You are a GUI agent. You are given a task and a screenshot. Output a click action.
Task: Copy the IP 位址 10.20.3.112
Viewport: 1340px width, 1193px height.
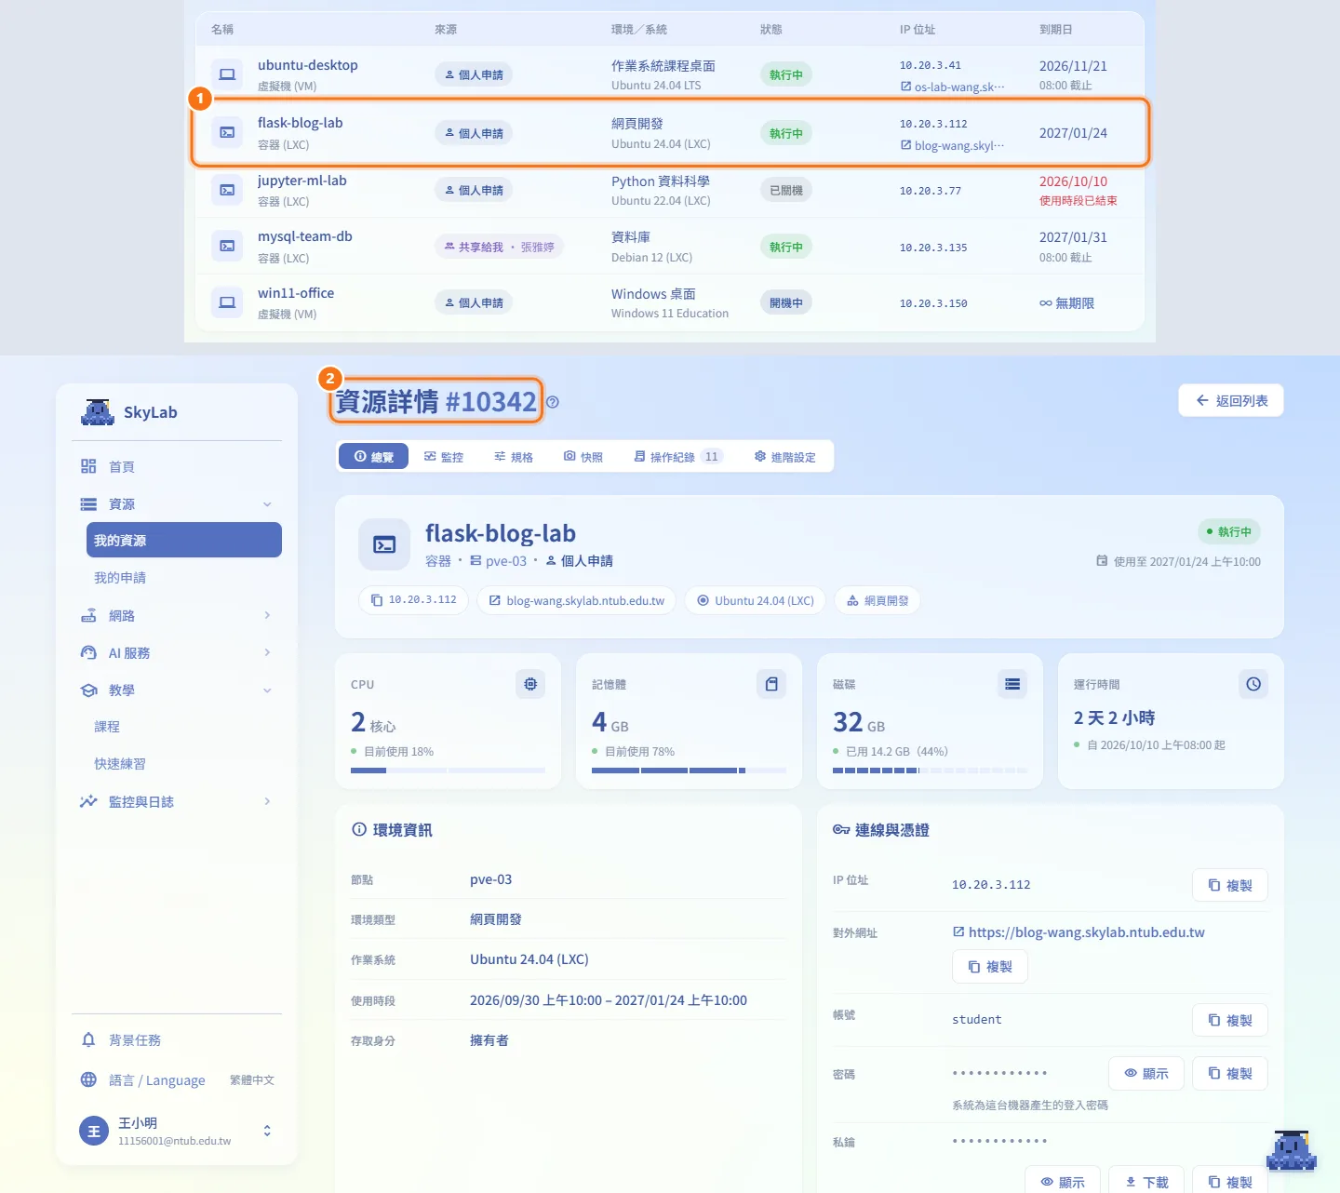point(1230,885)
